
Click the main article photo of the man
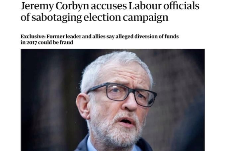pos(112,100)
